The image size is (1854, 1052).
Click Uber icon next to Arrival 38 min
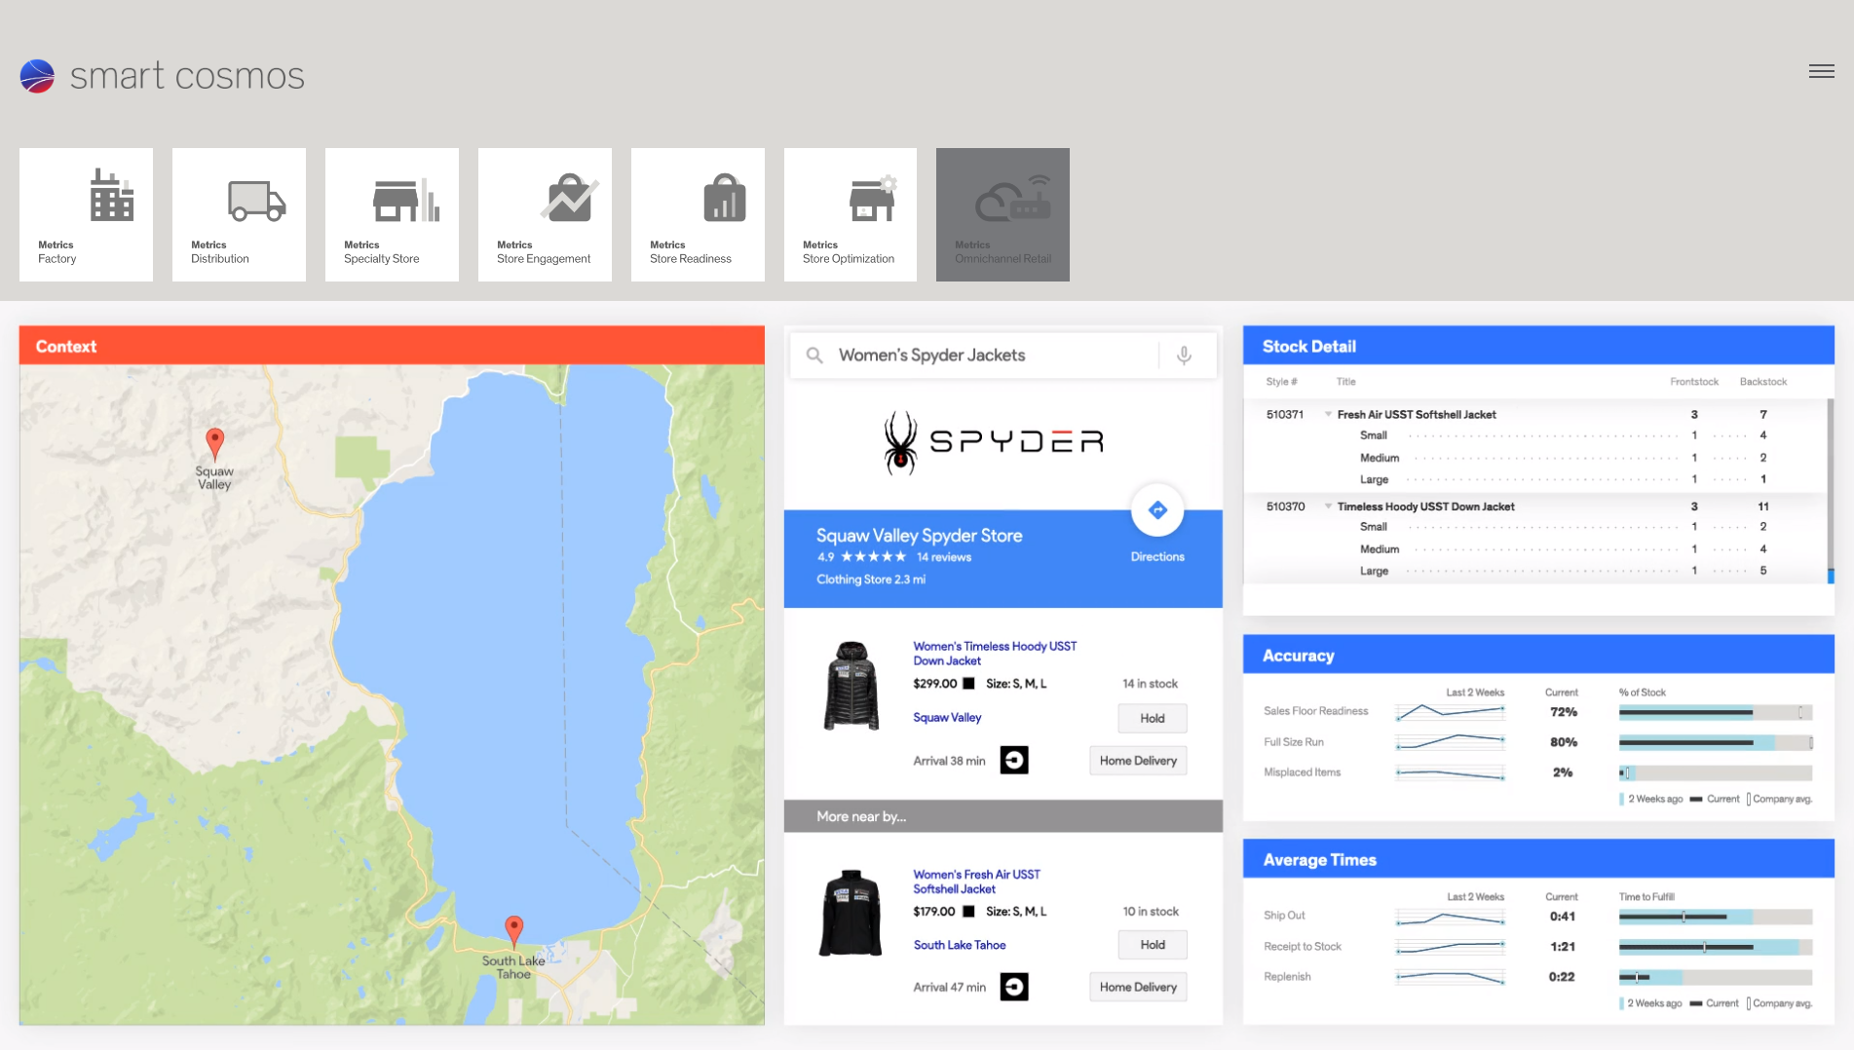coord(1014,760)
